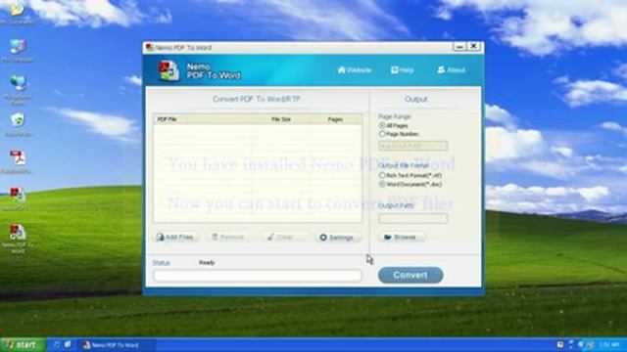The image size is (627, 352).
Task: Open Recycle Bin desktop icon
Action: pos(18,125)
